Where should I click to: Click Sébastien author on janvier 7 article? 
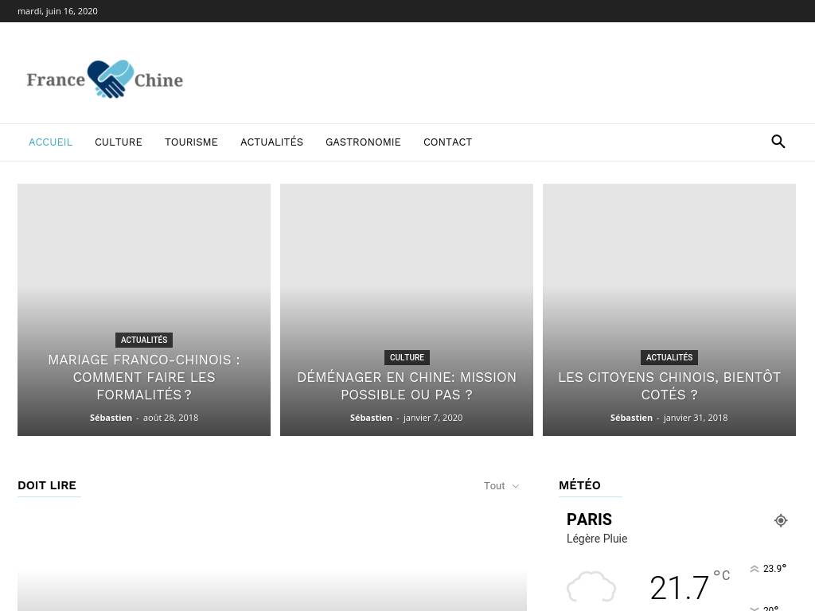pos(371,418)
